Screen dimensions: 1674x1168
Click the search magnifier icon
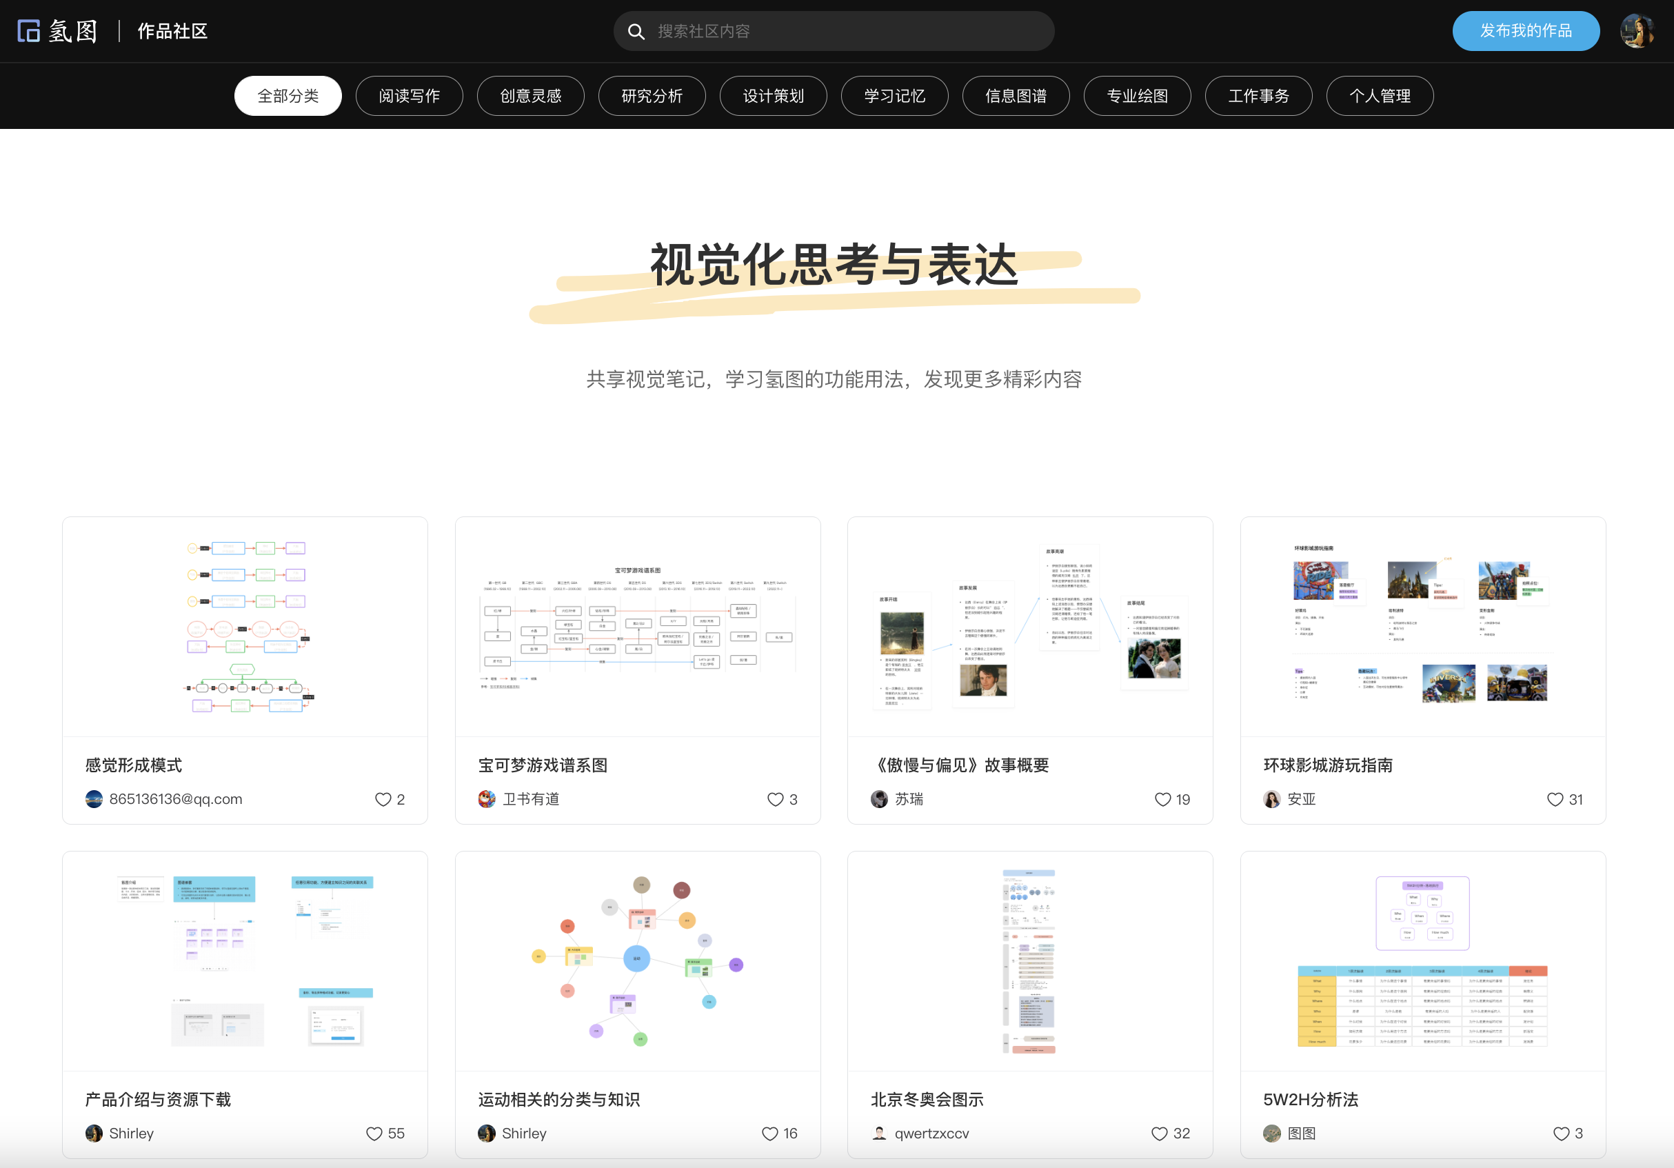coord(636,31)
